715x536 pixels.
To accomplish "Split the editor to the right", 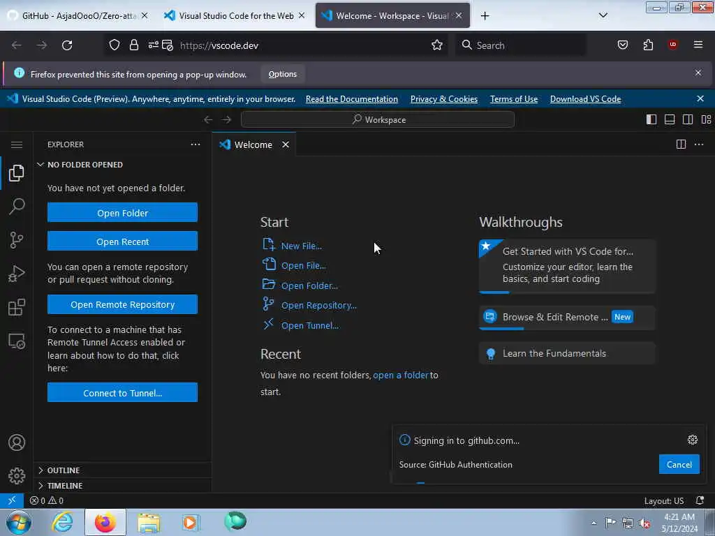I will [x=681, y=144].
